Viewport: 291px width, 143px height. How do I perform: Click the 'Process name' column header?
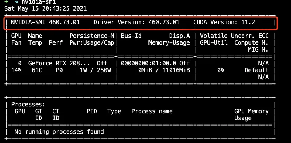pyautogui.click(x=152, y=111)
